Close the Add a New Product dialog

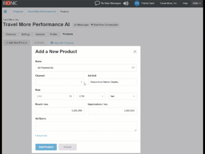(135, 51)
